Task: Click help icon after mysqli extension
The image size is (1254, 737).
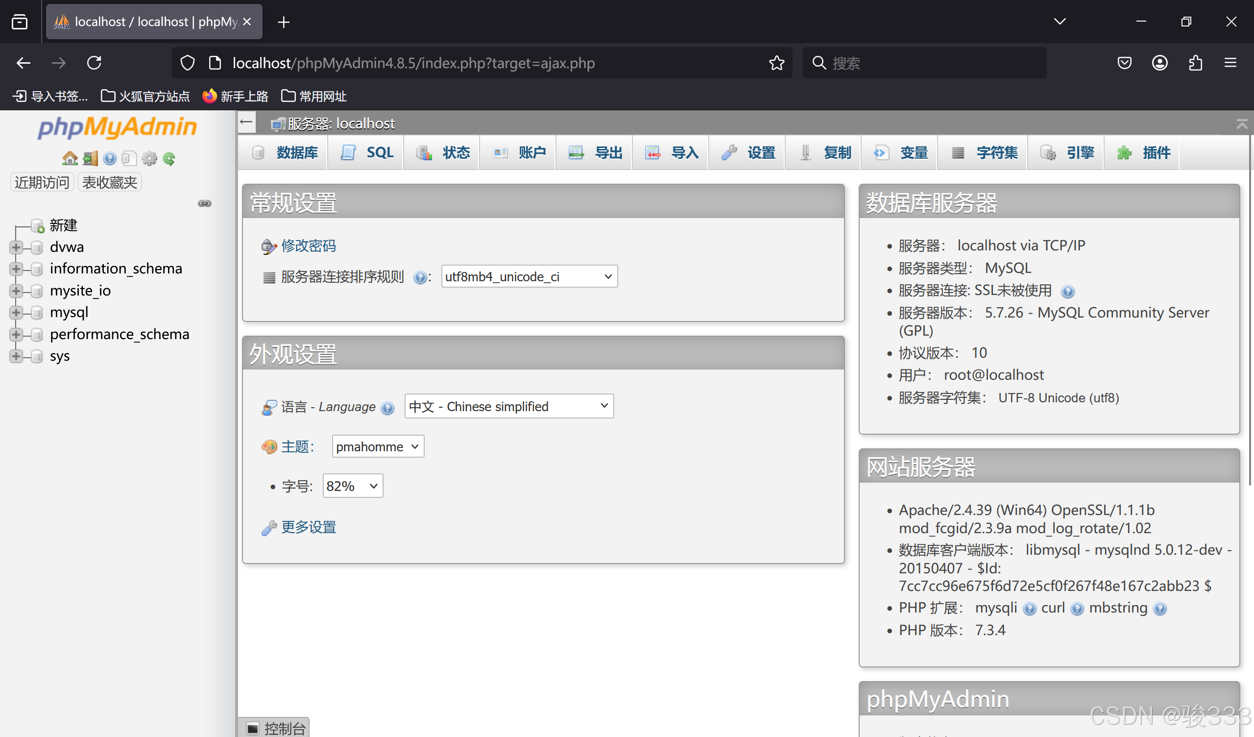Action: tap(1030, 609)
